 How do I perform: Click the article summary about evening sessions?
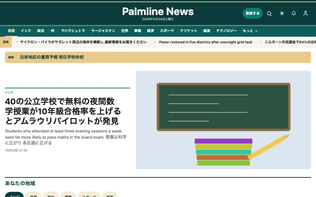[66, 137]
